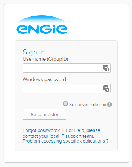Open the For Help, please link

[83, 130]
